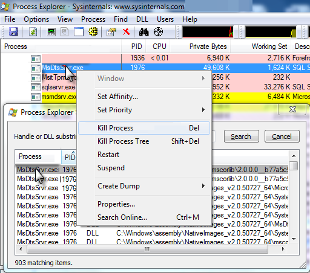Screen dimensions: 310x273
Task: Click the Search button in dialog
Action: click(242, 136)
